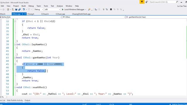
Task: Open the send feedback icon
Action: (147, 2)
